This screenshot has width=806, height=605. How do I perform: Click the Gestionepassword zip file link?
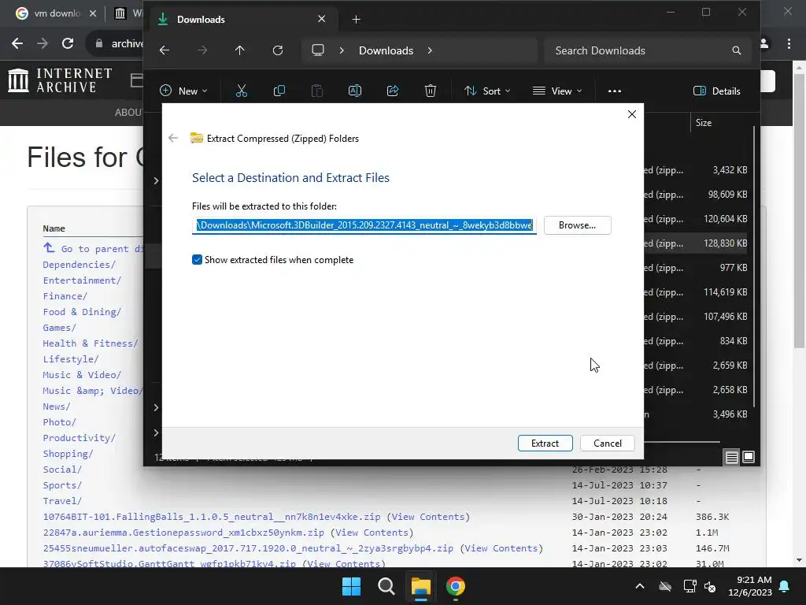(183, 532)
